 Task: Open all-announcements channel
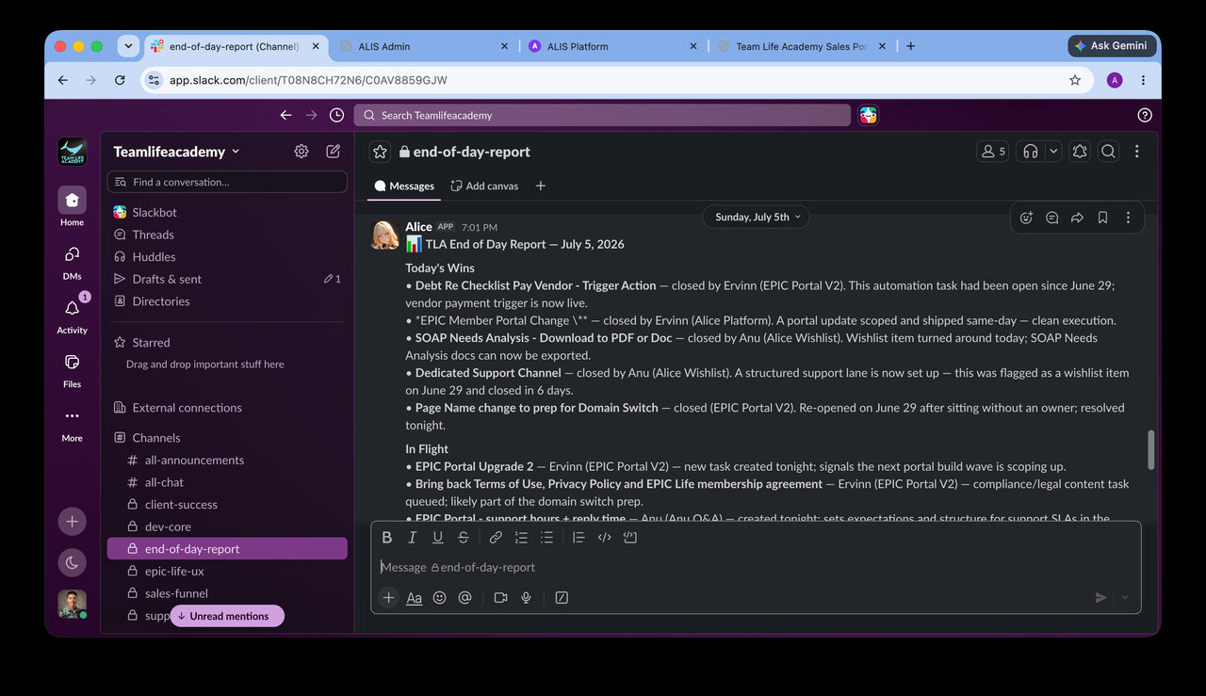click(227, 460)
